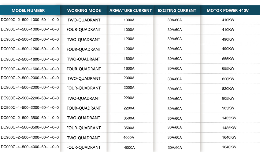Click the WORKING MODE column header
This screenshot has height=152, width=260.
coord(84,10)
